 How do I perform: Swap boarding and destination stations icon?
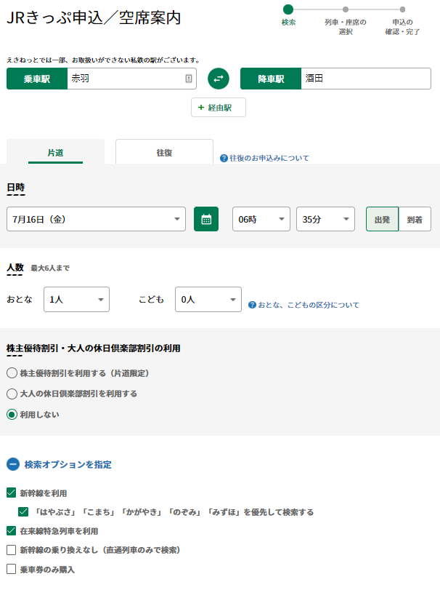tap(219, 79)
